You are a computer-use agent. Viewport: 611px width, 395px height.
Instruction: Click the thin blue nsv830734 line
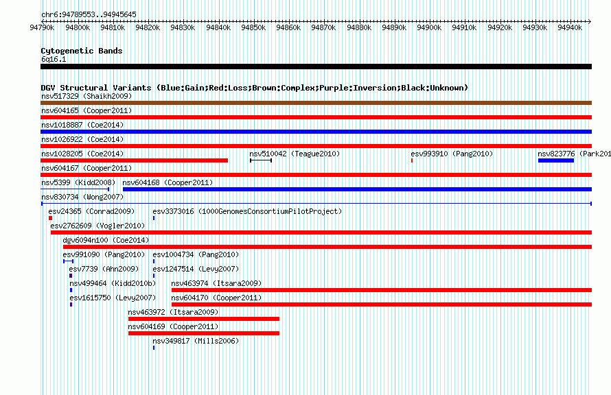316,204
